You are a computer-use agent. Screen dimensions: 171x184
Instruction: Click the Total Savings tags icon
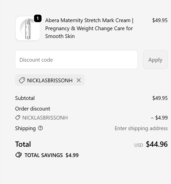(18, 155)
